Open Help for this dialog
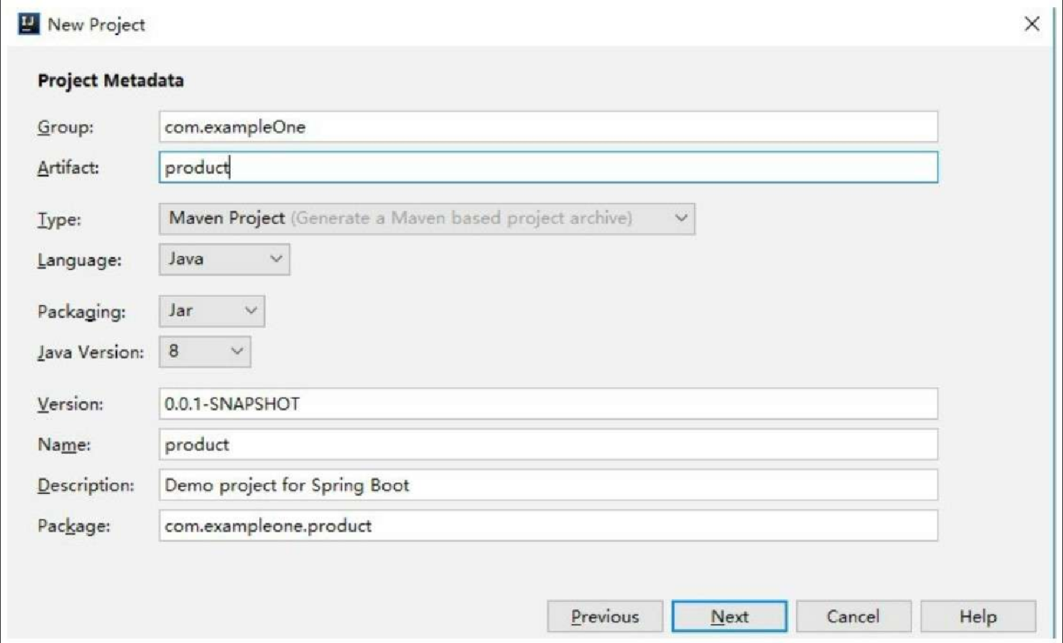The height and width of the screenshot is (643, 1063). [x=978, y=617]
